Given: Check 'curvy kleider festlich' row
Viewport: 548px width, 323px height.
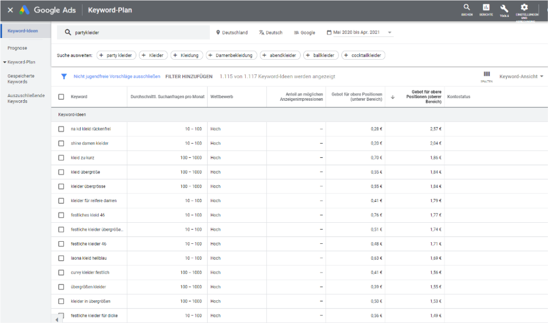Looking at the screenshot, I should coord(61,273).
